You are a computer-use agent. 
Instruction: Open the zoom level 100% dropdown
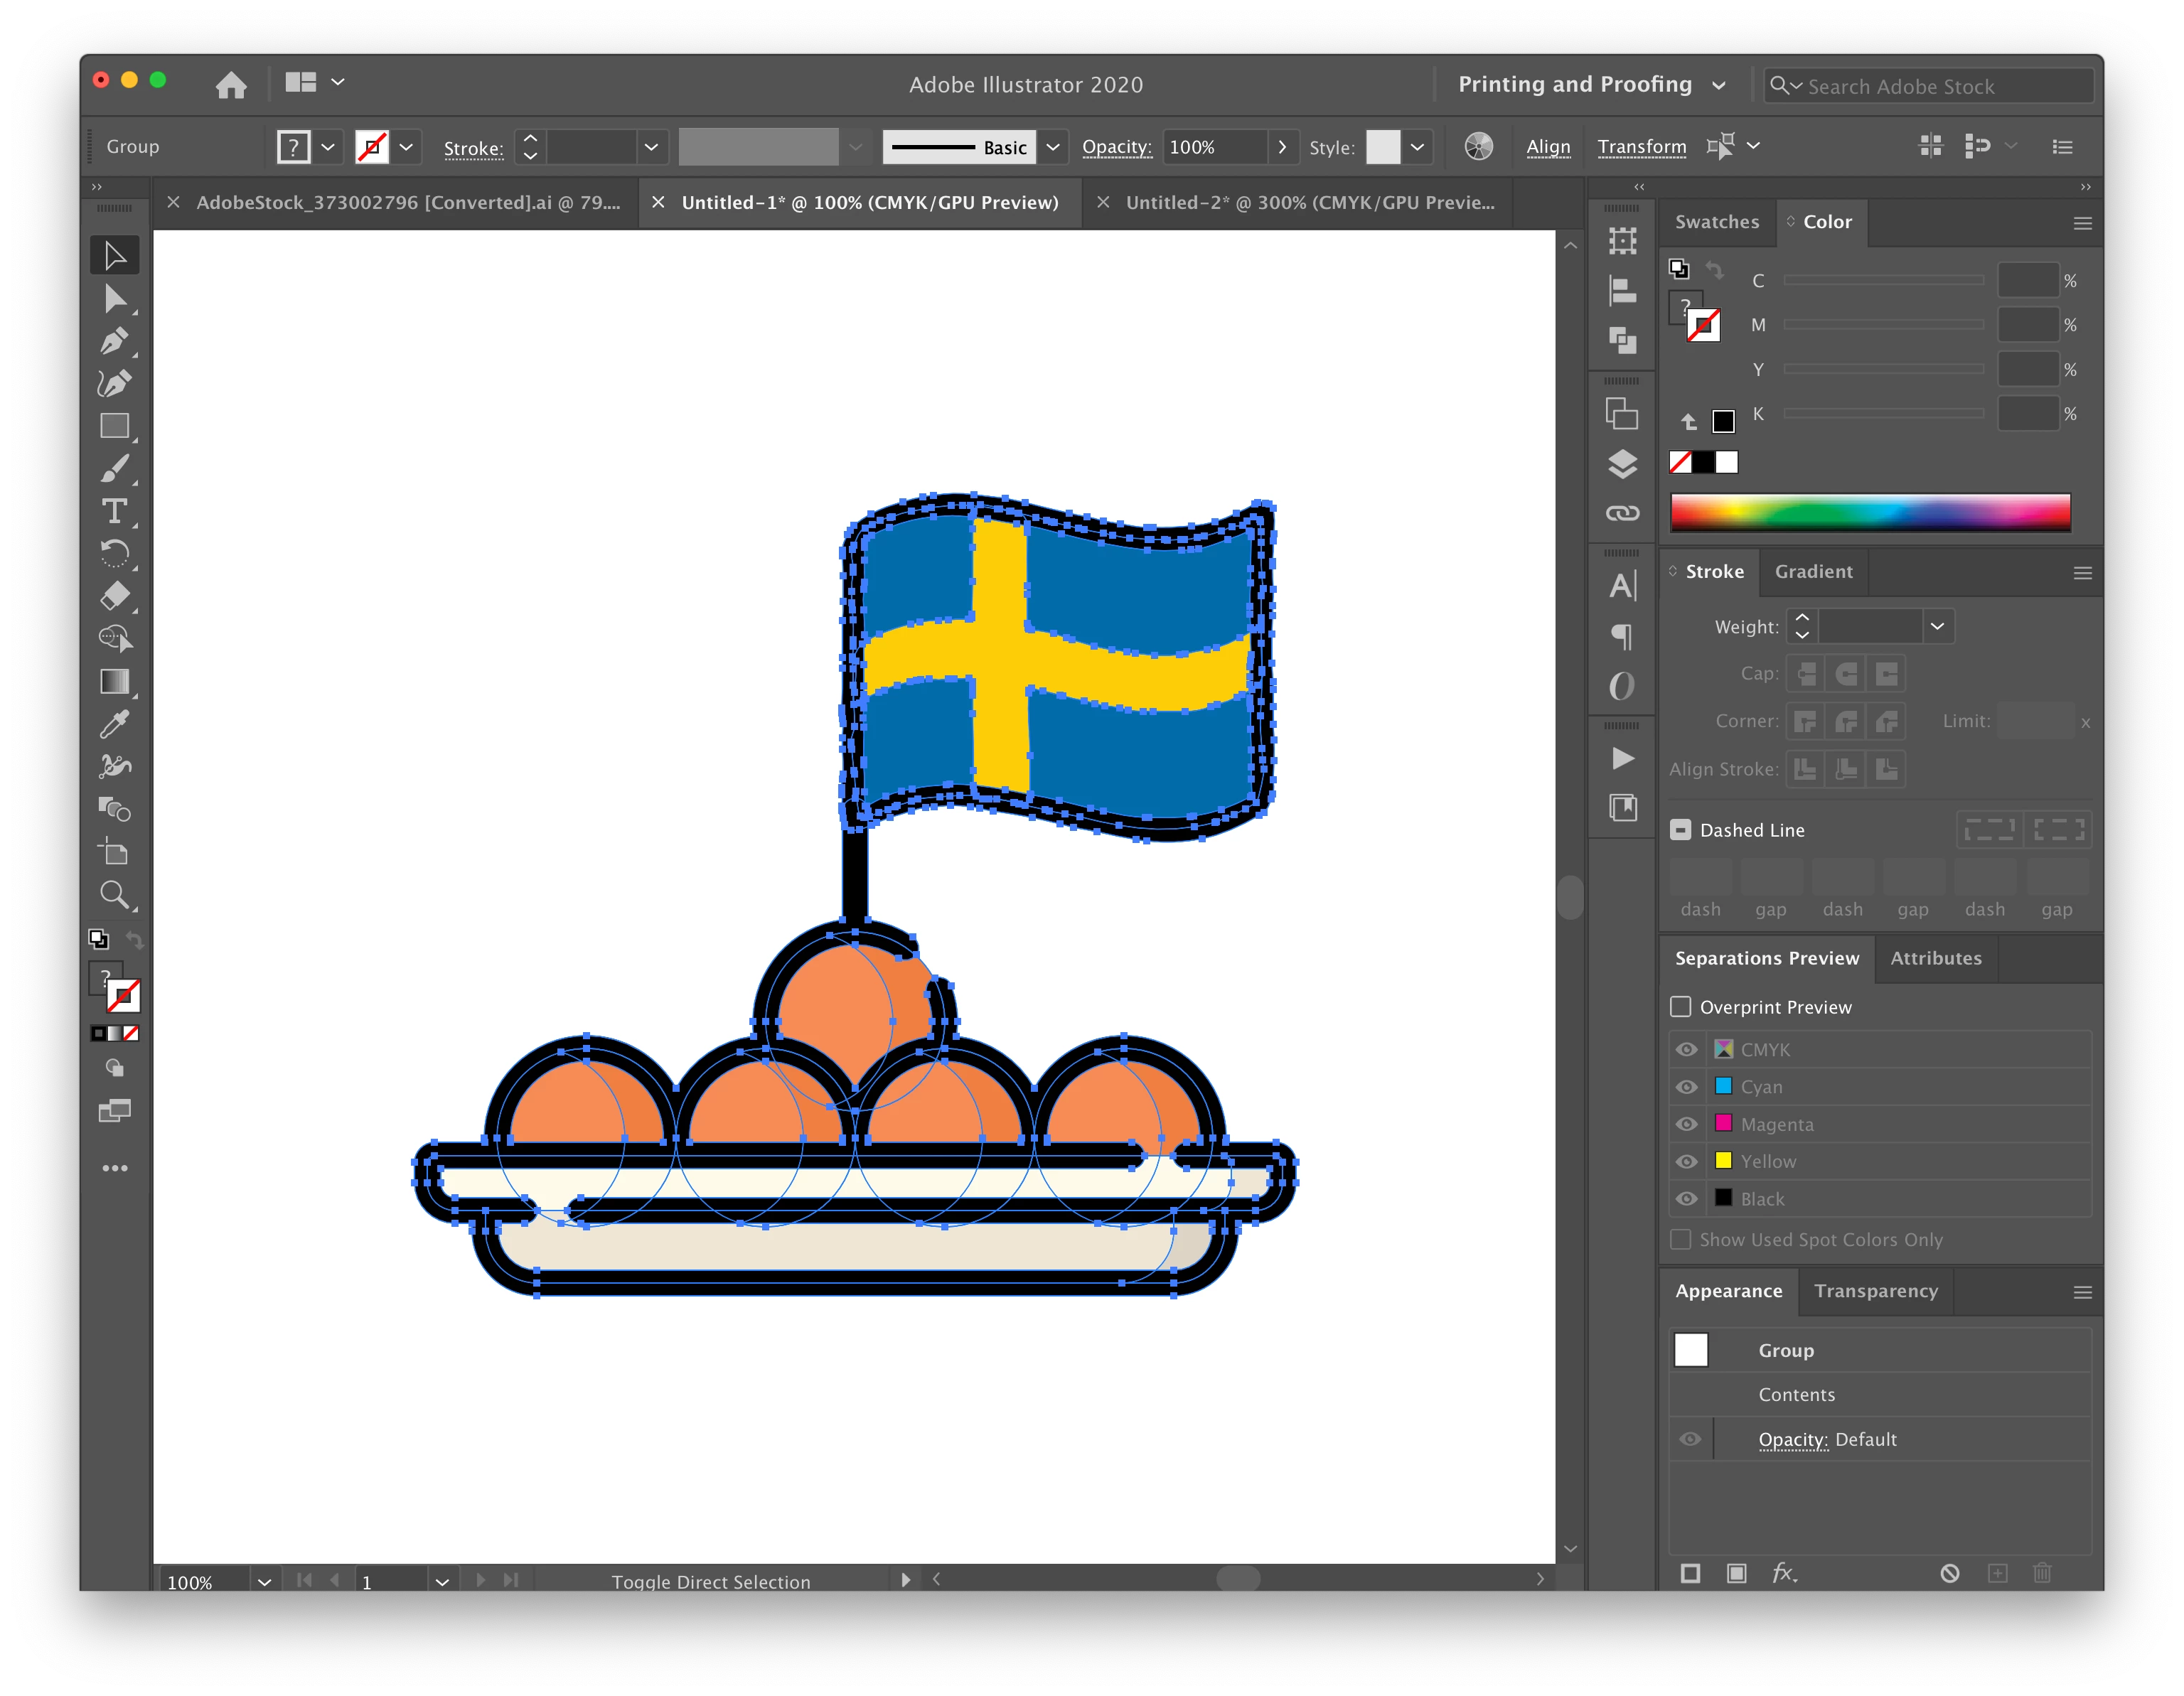pyautogui.click(x=264, y=1582)
